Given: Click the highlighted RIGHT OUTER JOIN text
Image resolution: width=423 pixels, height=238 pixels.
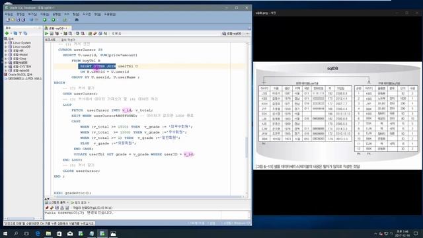Looking at the screenshot, I should pyautogui.click(x=98, y=66).
